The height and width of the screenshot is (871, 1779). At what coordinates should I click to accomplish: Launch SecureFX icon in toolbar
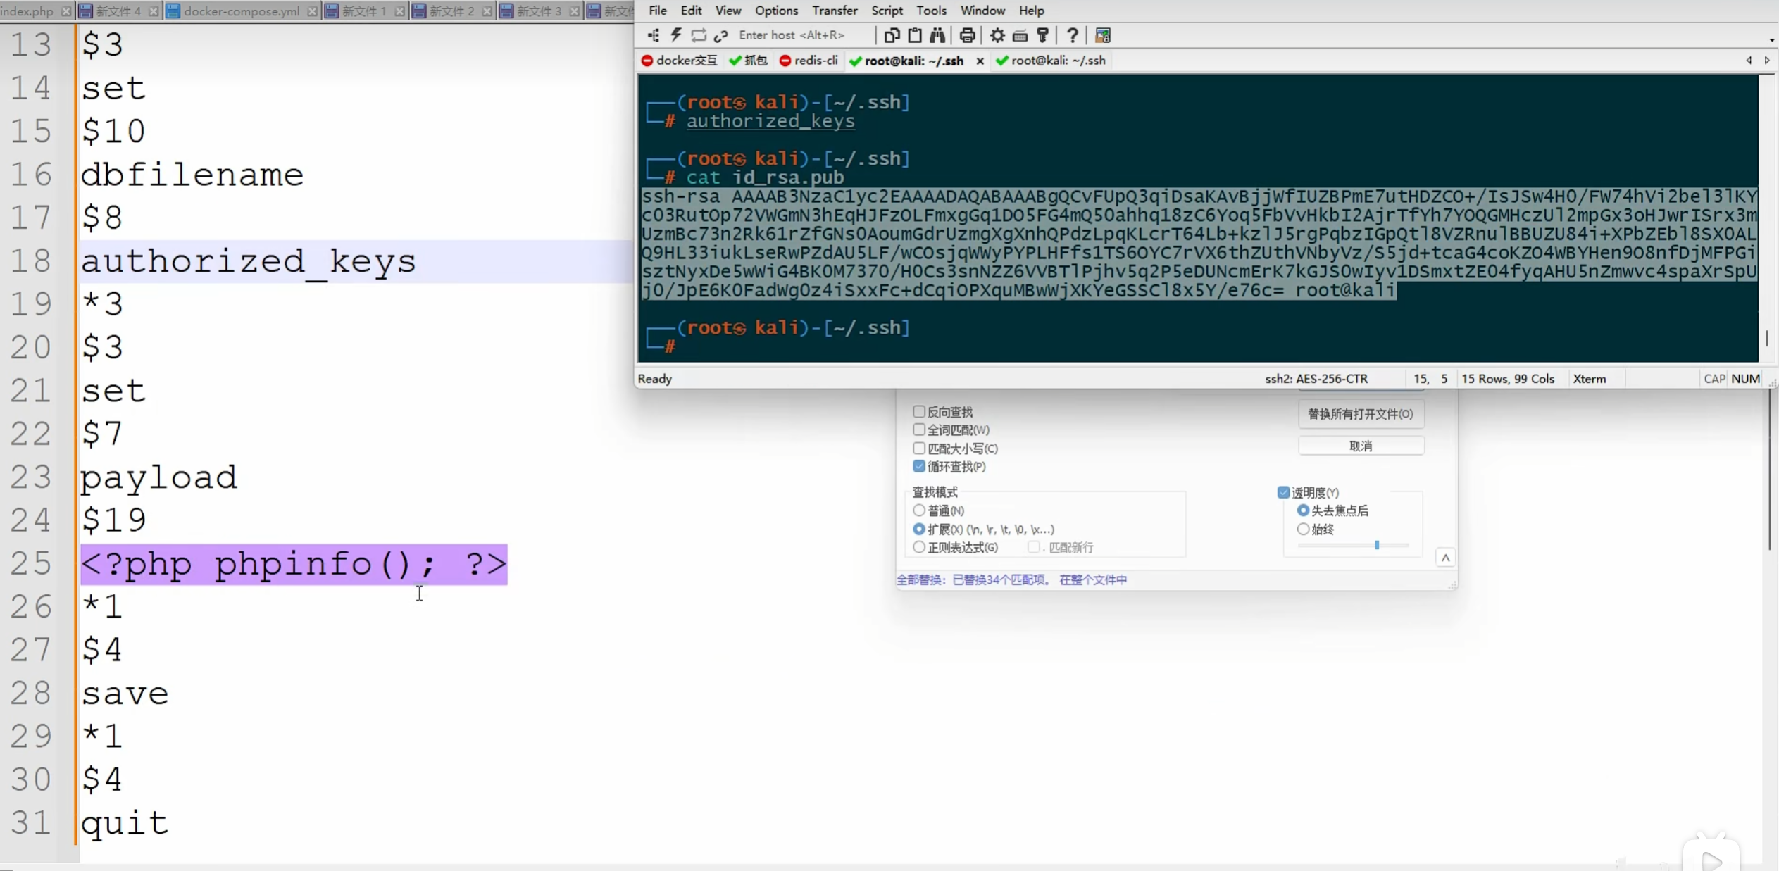[1103, 35]
